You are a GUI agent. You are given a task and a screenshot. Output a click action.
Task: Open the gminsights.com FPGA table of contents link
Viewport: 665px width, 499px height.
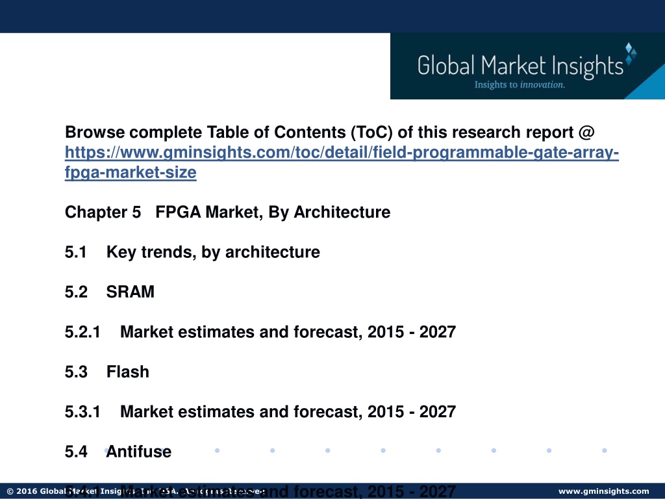(342, 162)
